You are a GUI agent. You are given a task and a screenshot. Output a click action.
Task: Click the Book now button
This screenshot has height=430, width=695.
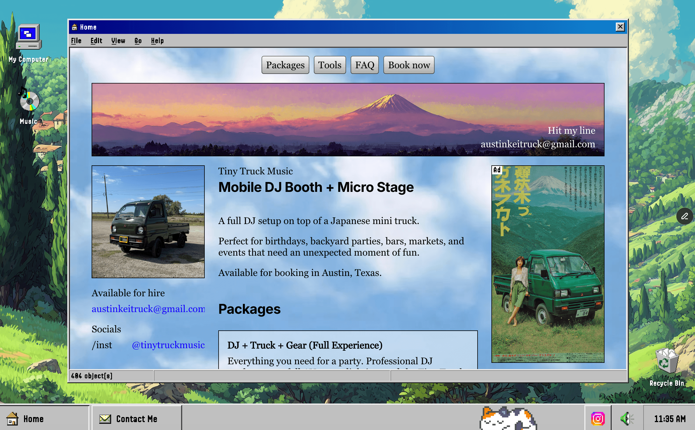point(409,65)
